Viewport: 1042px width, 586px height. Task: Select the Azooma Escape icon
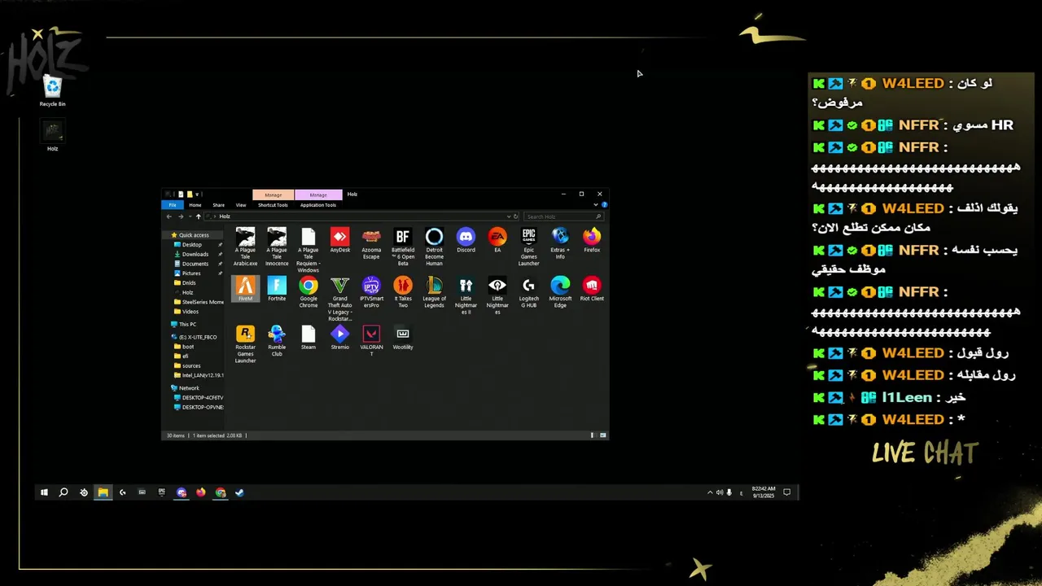click(x=371, y=243)
